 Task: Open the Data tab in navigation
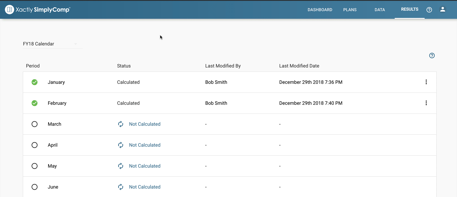tap(379, 10)
